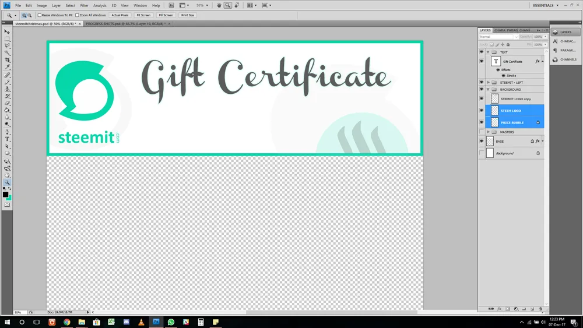
Task: Open the Filter menu
Action: coord(85,6)
